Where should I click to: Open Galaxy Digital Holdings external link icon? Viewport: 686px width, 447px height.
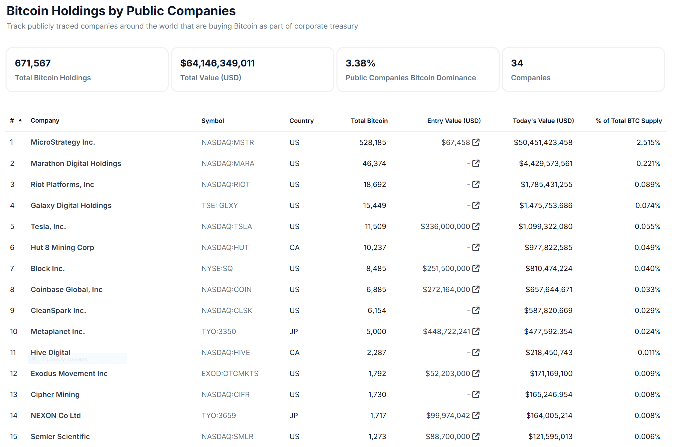point(476,205)
